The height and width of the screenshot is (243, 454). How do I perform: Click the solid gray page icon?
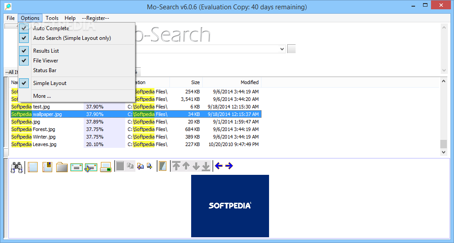[x=120, y=166]
